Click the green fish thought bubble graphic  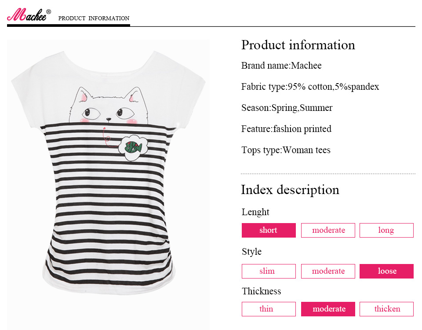coord(132,147)
